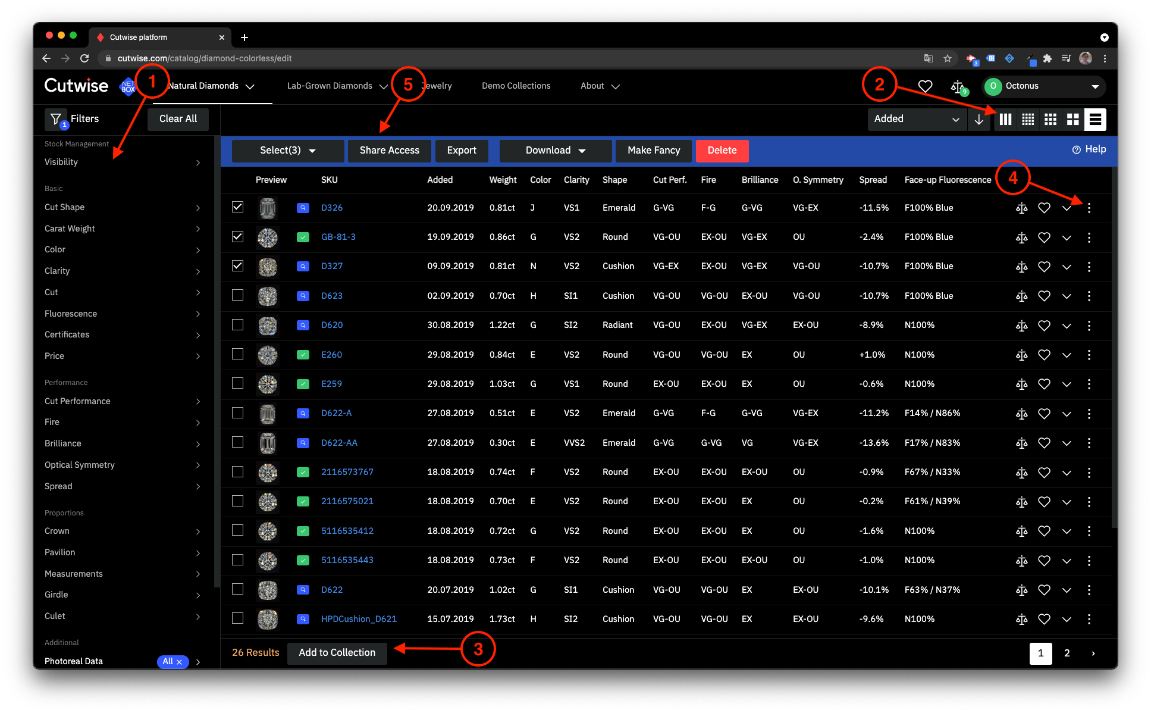Uncheck the D327 row checkbox
This screenshot has height=713, width=1151.
pyautogui.click(x=237, y=265)
